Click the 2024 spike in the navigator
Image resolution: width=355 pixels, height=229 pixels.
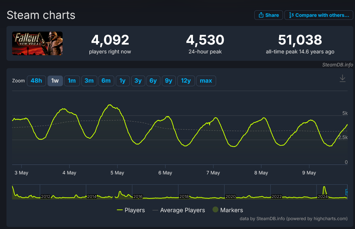pyautogui.click(x=324, y=190)
